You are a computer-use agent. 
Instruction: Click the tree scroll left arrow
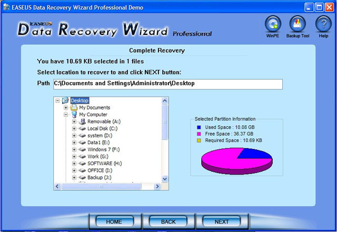[57, 186]
